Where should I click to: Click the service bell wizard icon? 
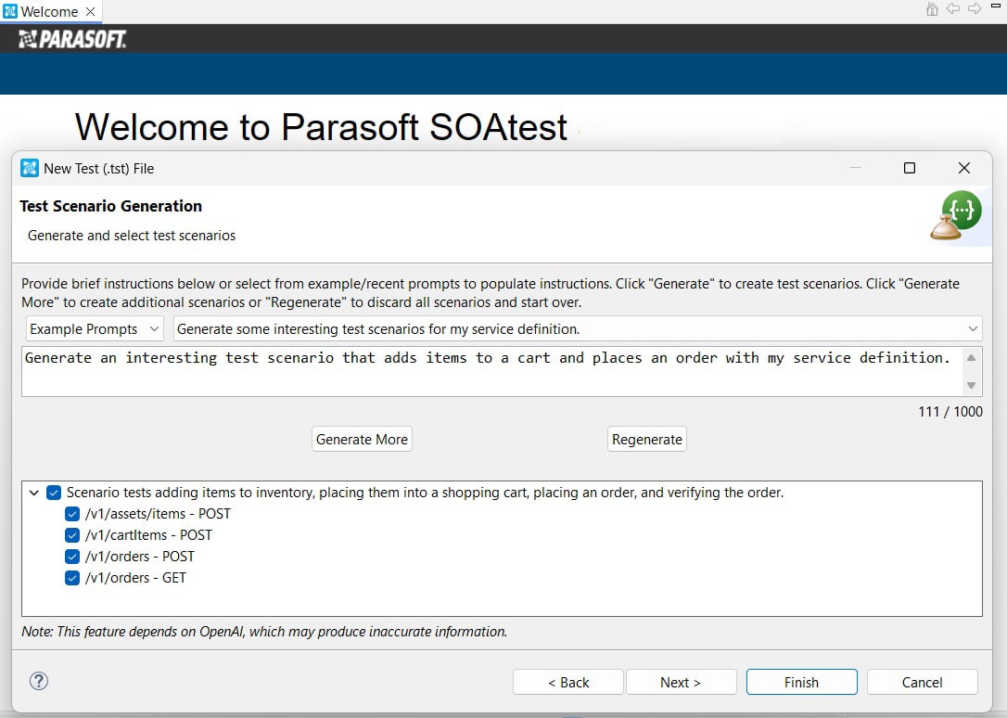[x=956, y=216]
